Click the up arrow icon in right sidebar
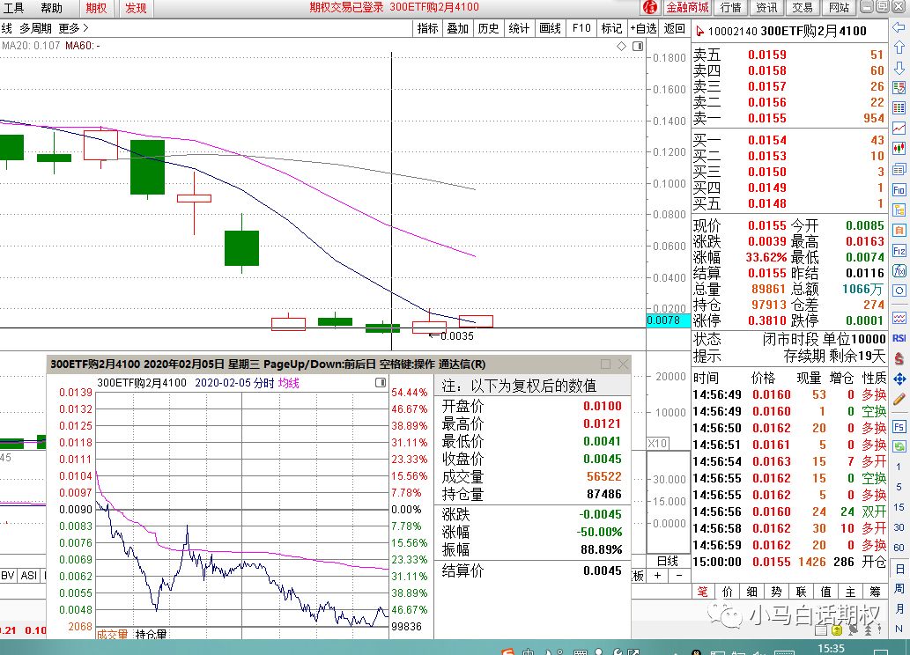 click(899, 48)
